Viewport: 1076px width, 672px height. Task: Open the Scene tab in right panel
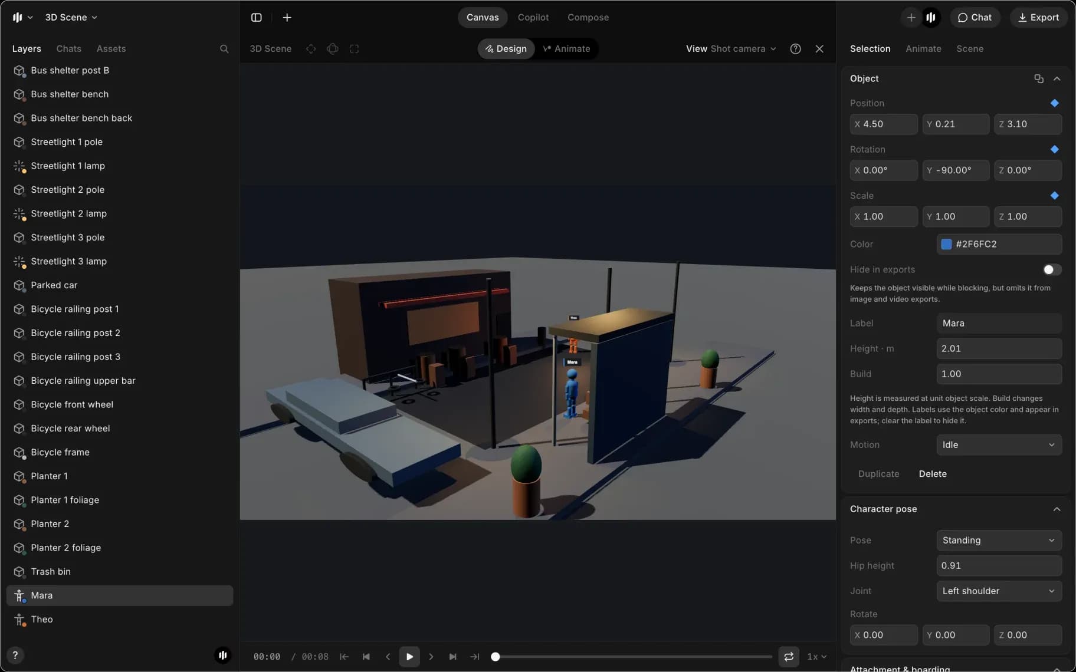970,49
